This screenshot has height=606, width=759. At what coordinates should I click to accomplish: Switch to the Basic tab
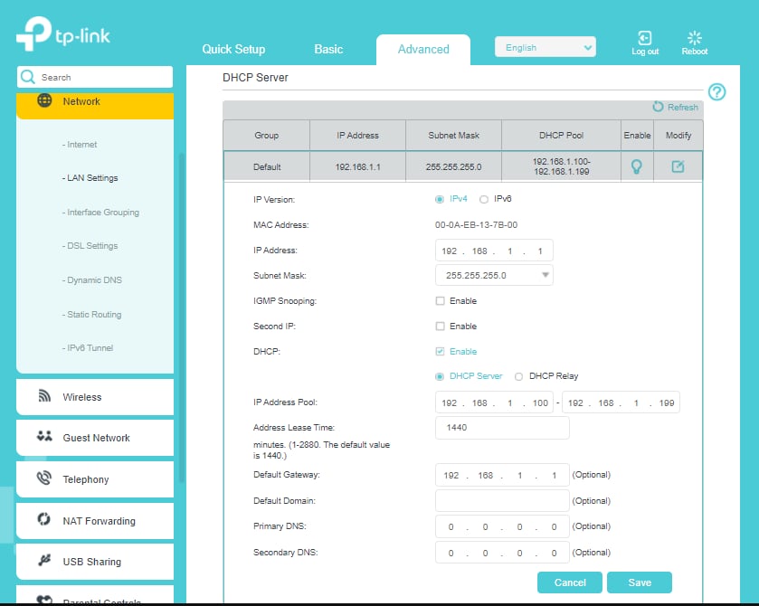pos(329,49)
